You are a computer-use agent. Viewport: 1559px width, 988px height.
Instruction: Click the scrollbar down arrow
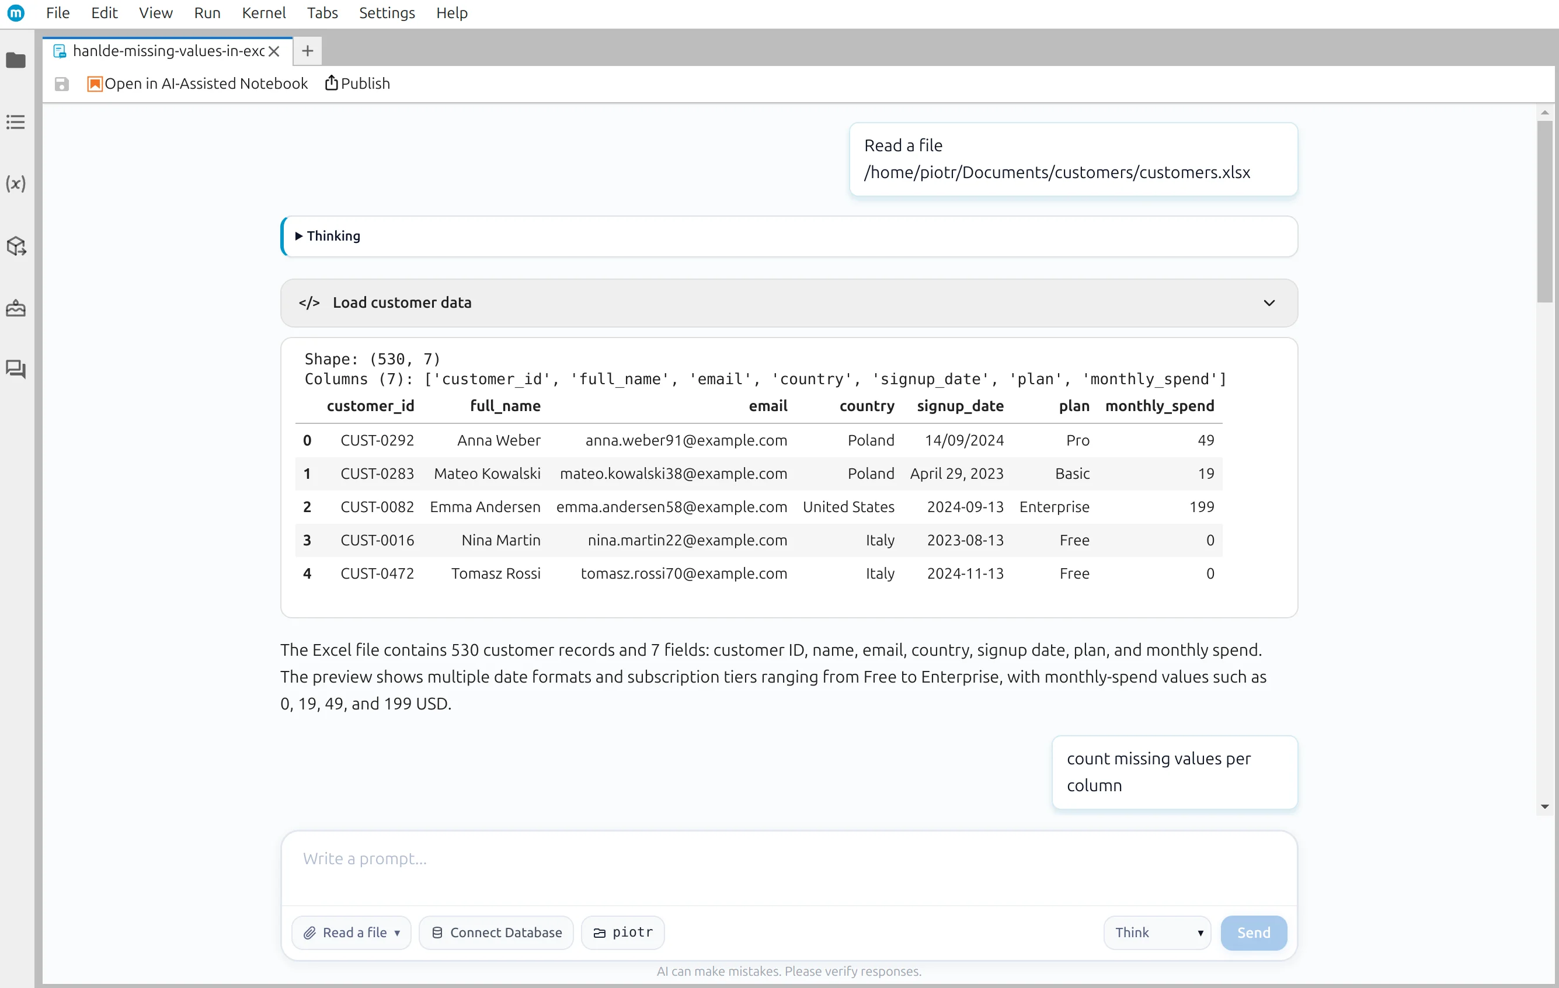1545,807
